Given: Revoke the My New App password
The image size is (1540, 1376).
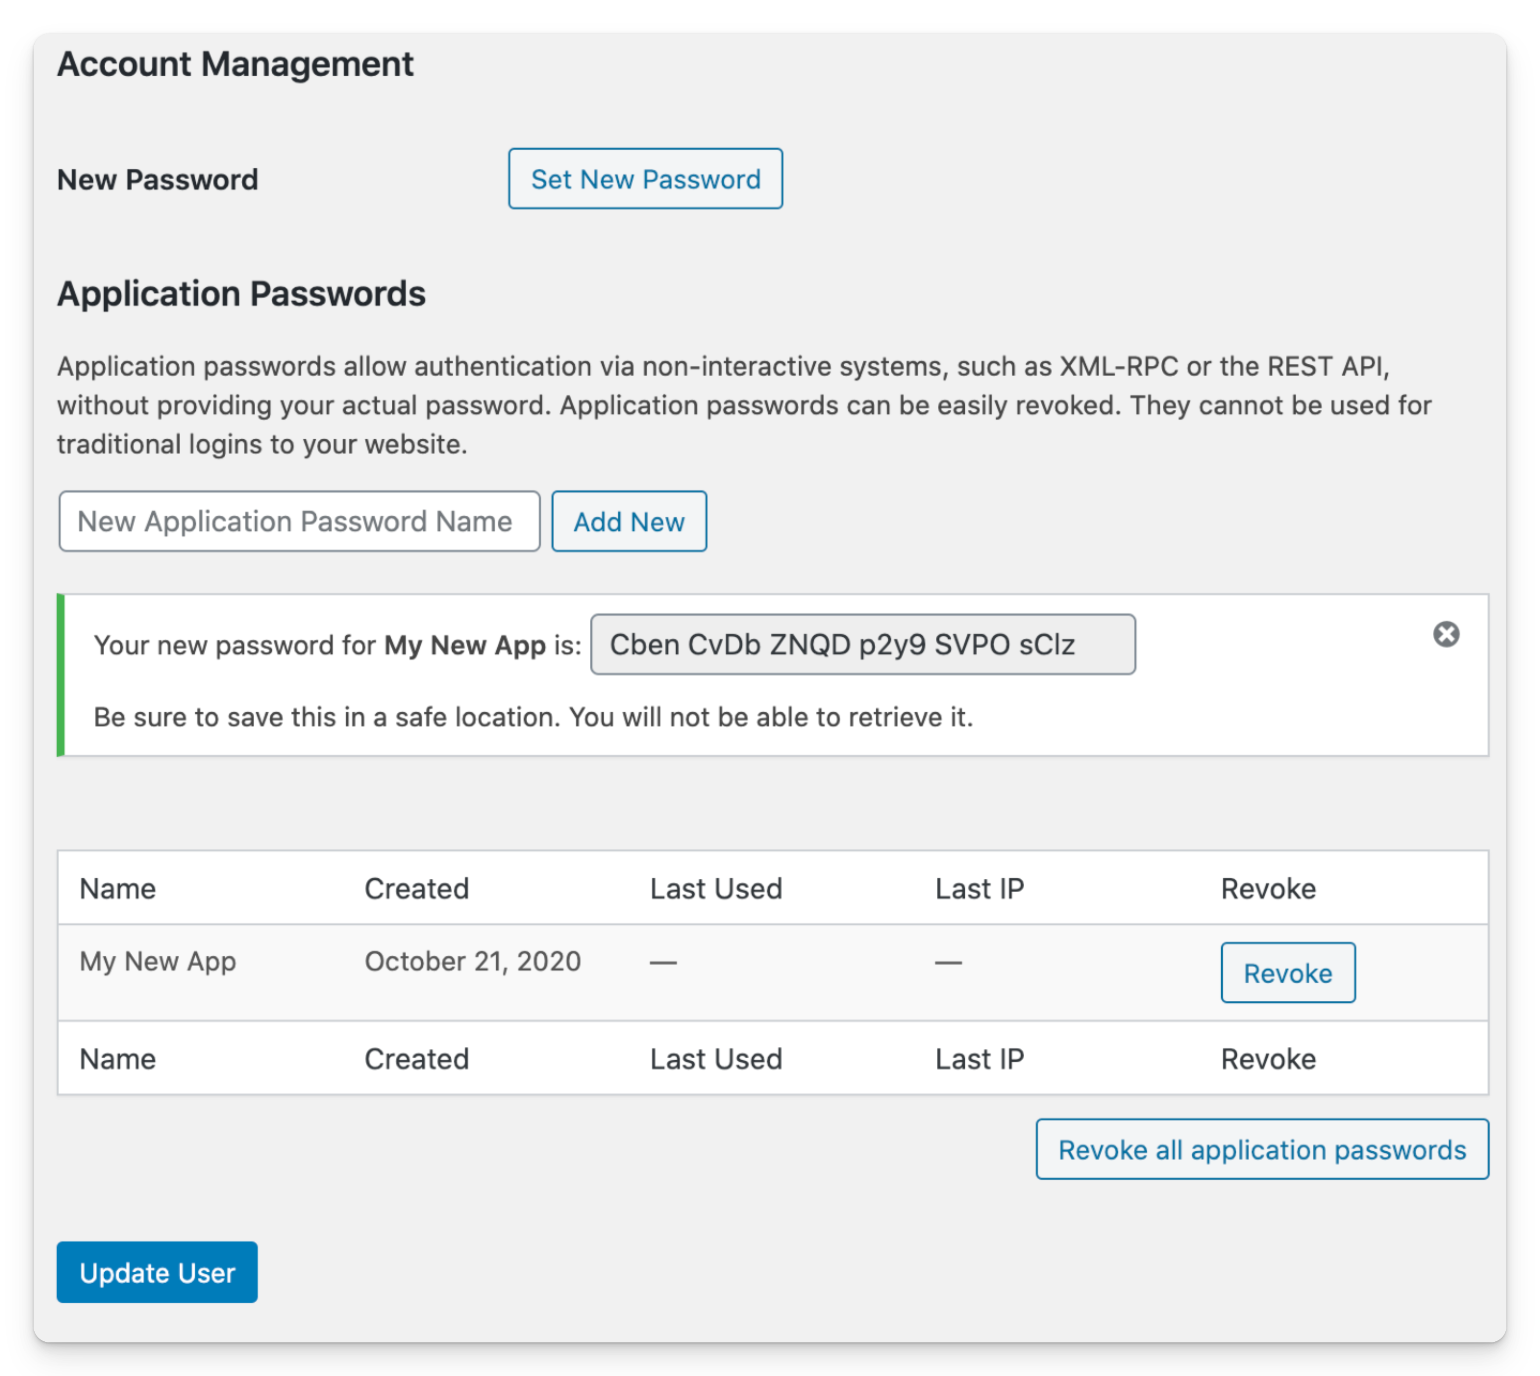Looking at the screenshot, I should coord(1287,972).
